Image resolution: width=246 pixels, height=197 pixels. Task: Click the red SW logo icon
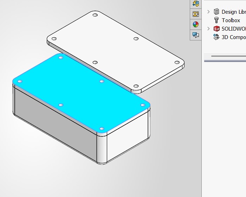click(x=216, y=29)
